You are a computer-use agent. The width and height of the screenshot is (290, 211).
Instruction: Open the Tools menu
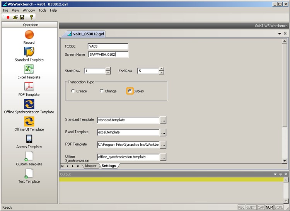click(x=43, y=10)
